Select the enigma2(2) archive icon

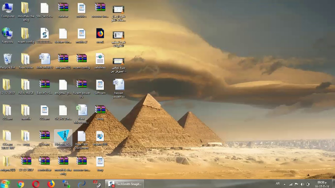pos(63,62)
